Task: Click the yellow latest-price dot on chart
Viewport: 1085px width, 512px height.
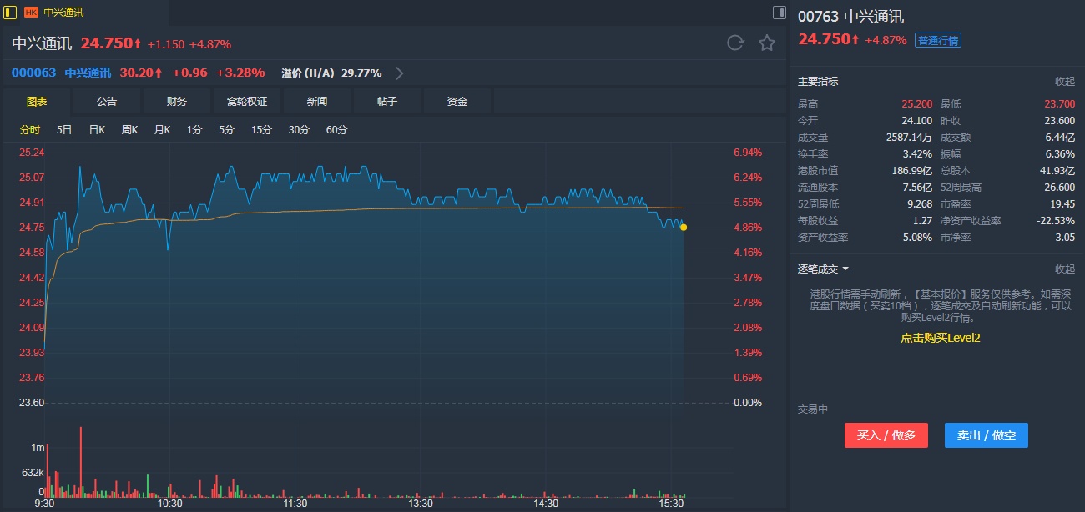Action: (x=684, y=227)
